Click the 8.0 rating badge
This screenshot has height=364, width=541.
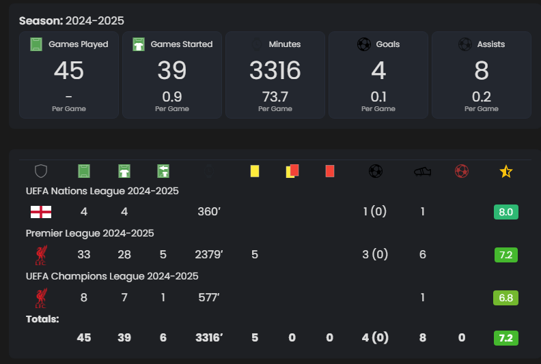tap(505, 212)
